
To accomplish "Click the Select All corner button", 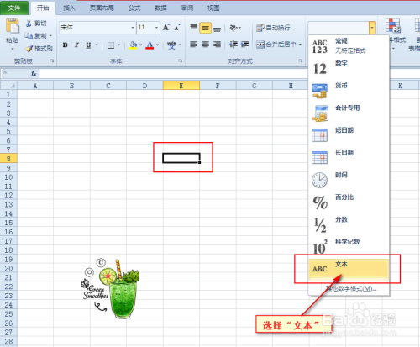I will [x=9, y=86].
